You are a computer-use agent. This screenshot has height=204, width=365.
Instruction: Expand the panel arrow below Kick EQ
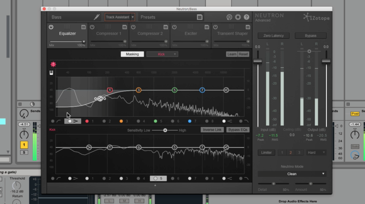[155, 185]
